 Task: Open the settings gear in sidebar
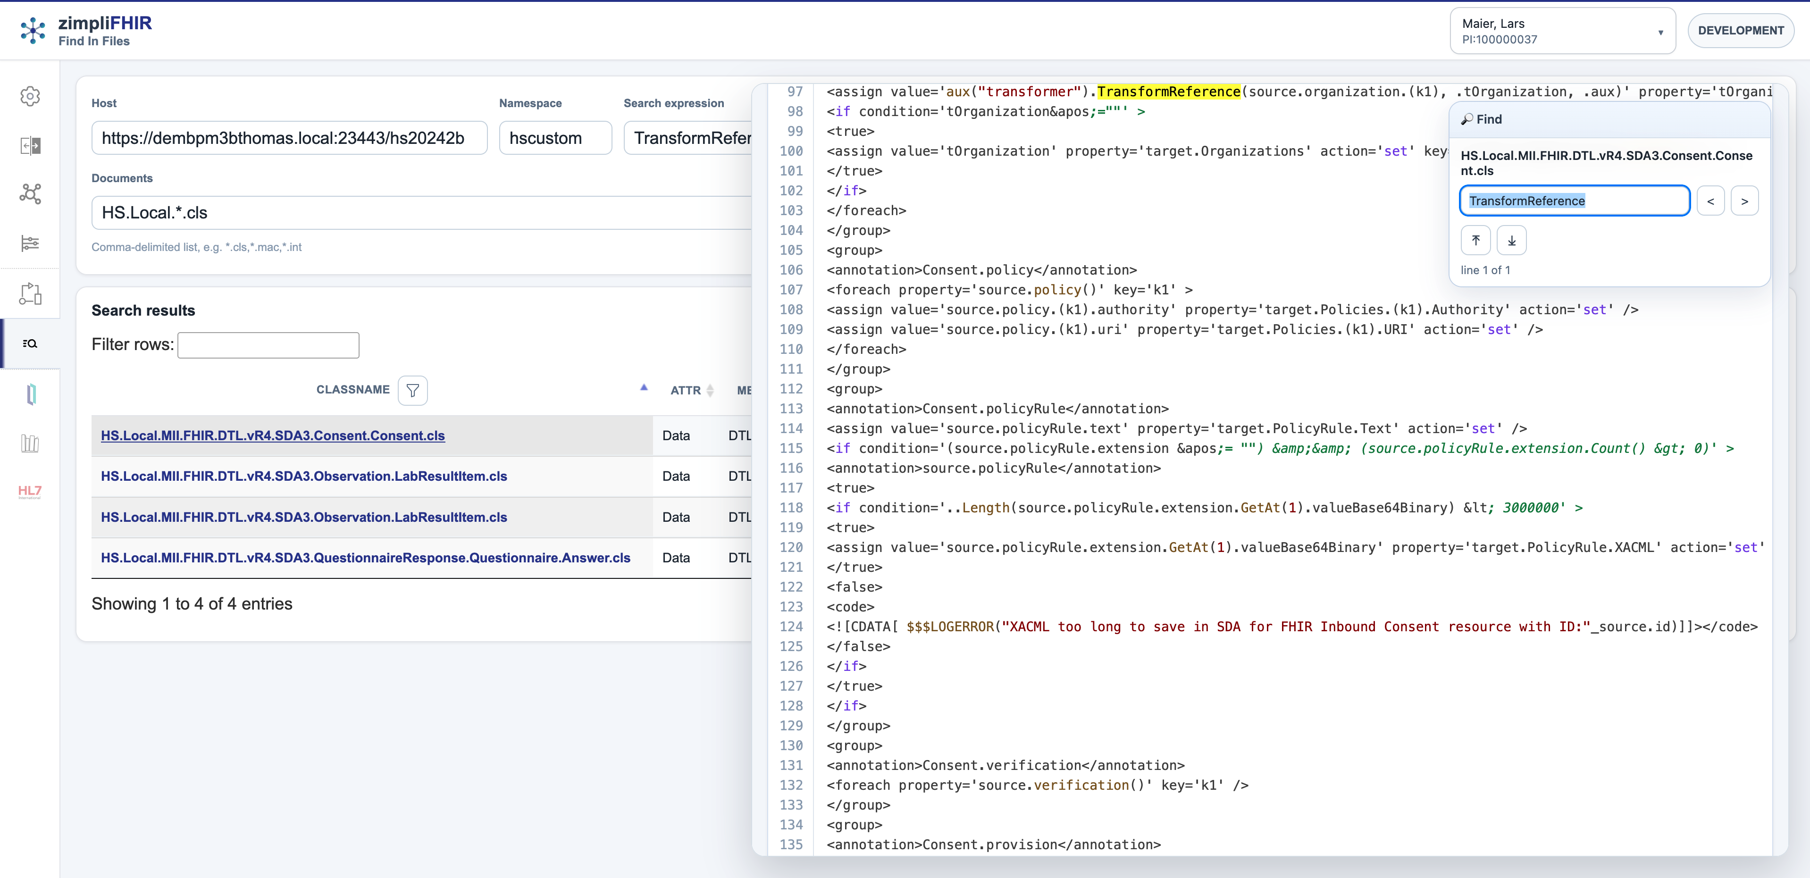(30, 96)
